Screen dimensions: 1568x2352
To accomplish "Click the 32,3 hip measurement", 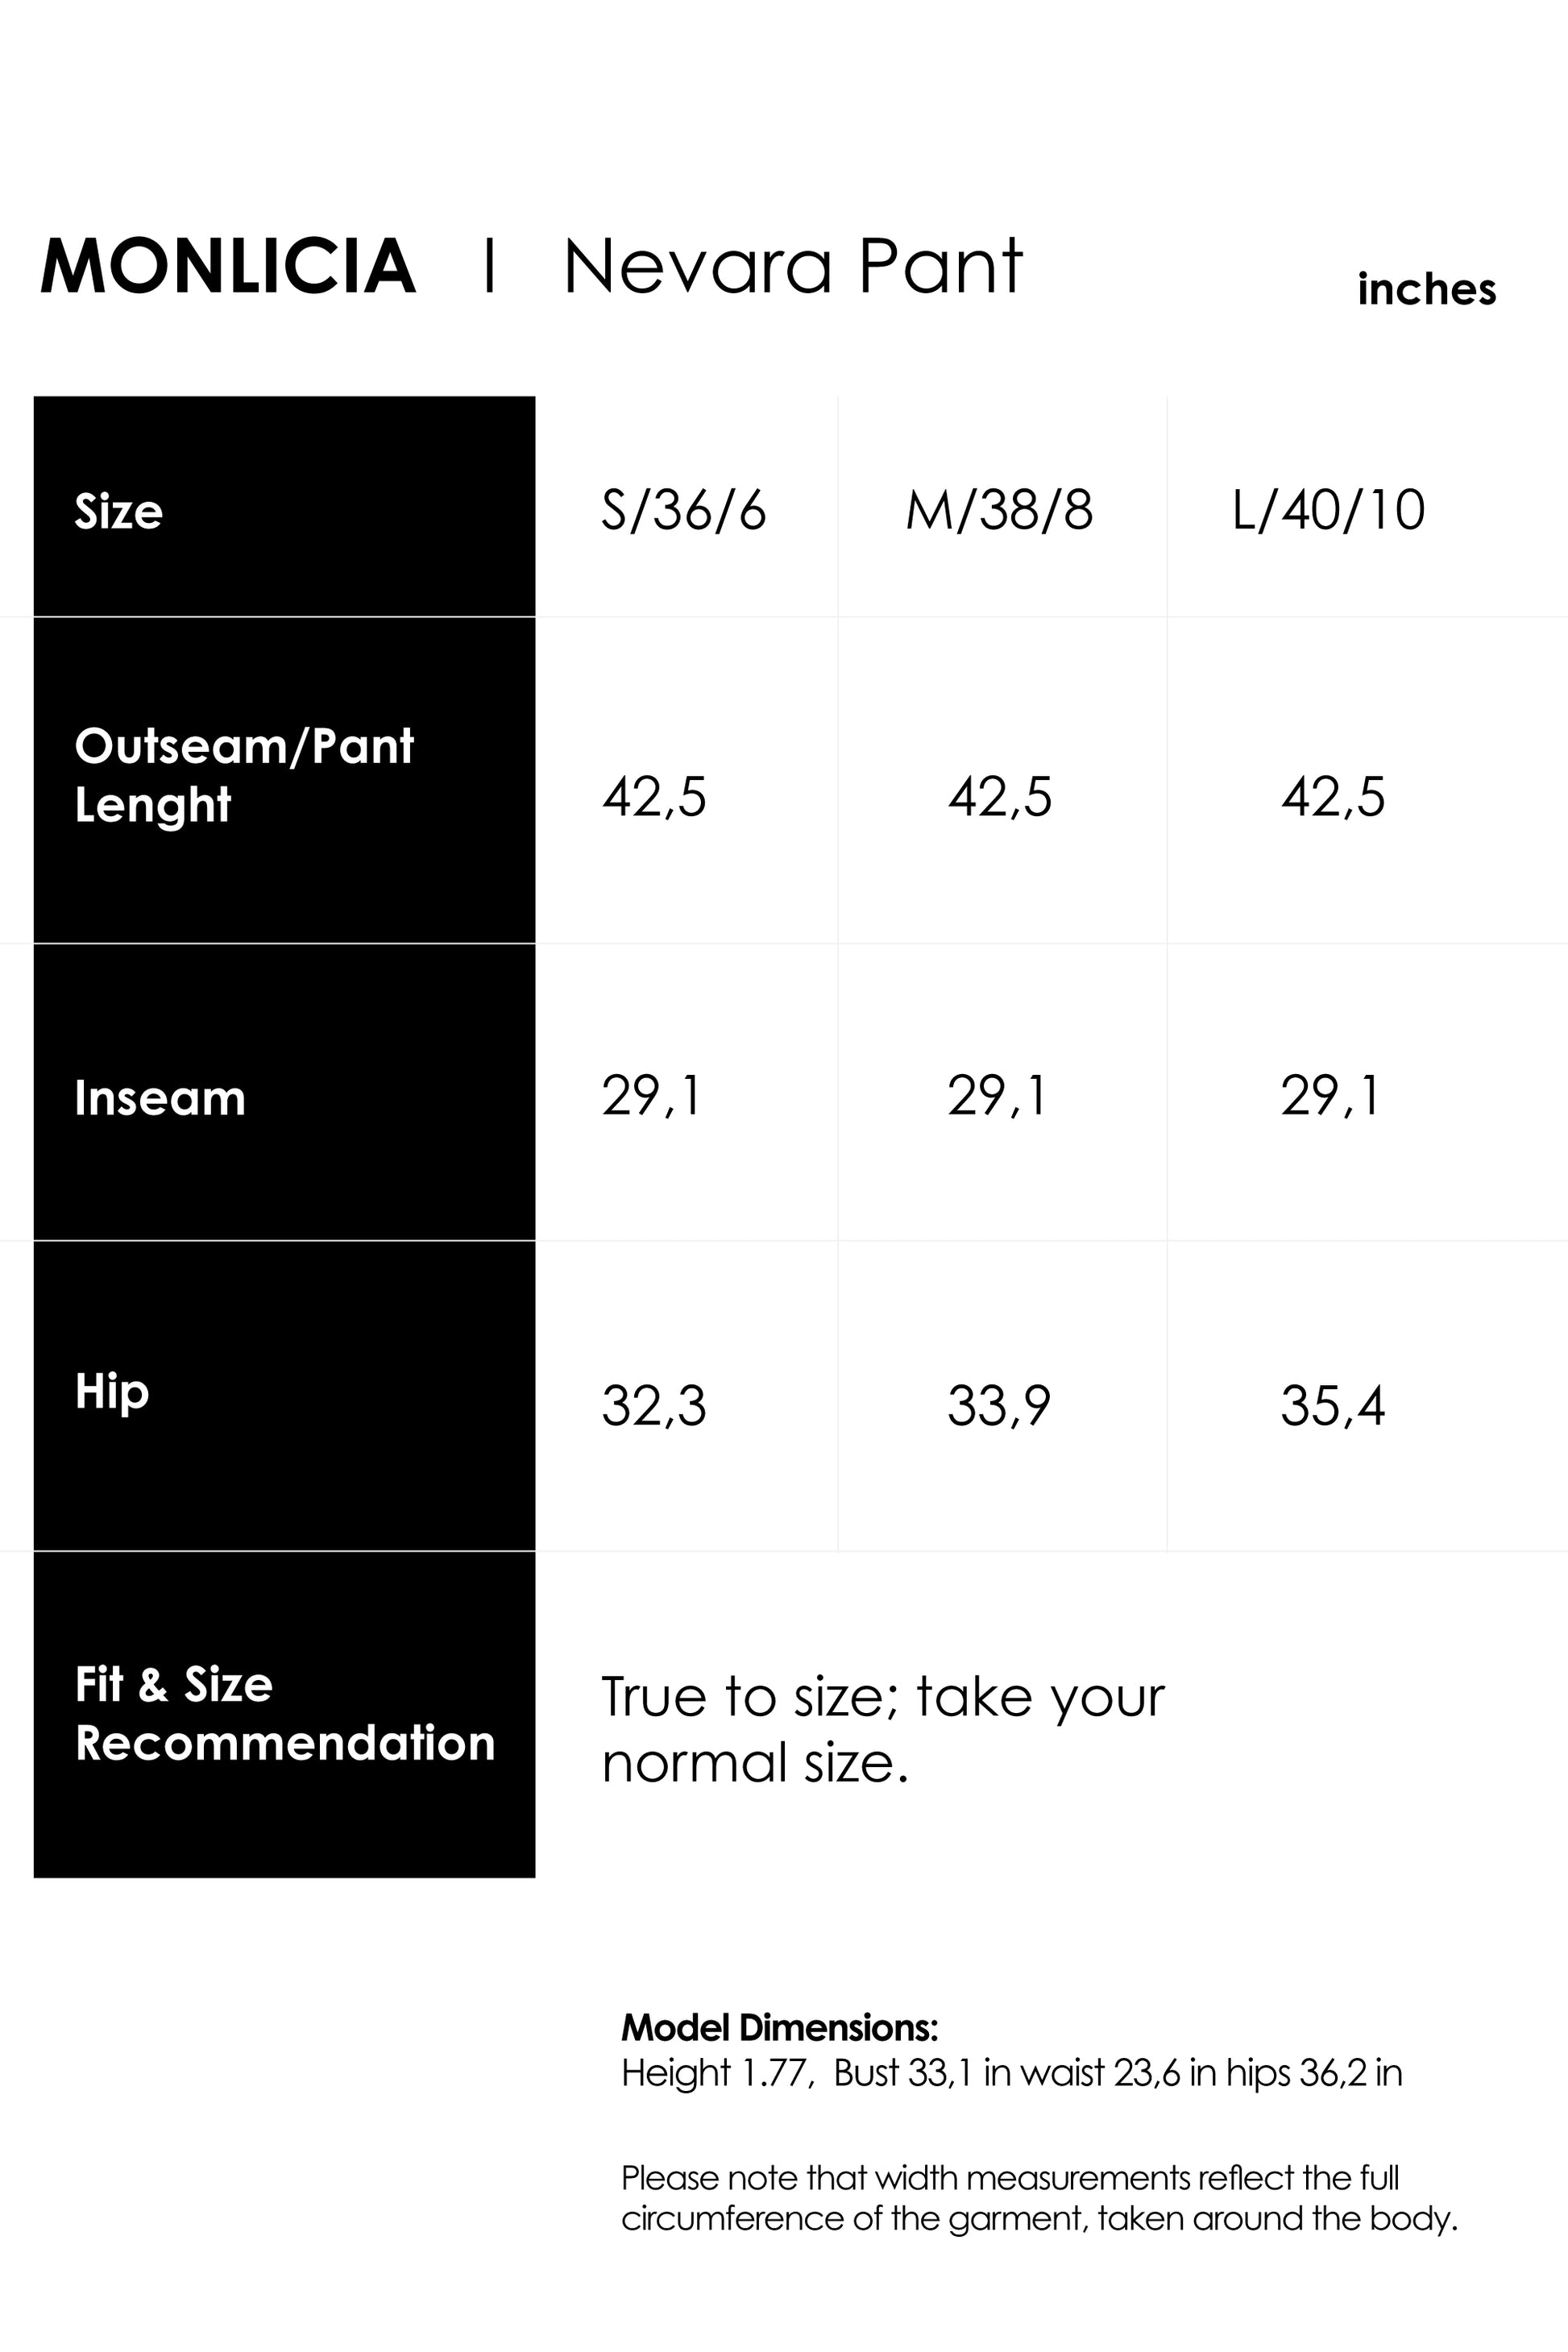I will pyautogui.click(x=654, y=1406).
